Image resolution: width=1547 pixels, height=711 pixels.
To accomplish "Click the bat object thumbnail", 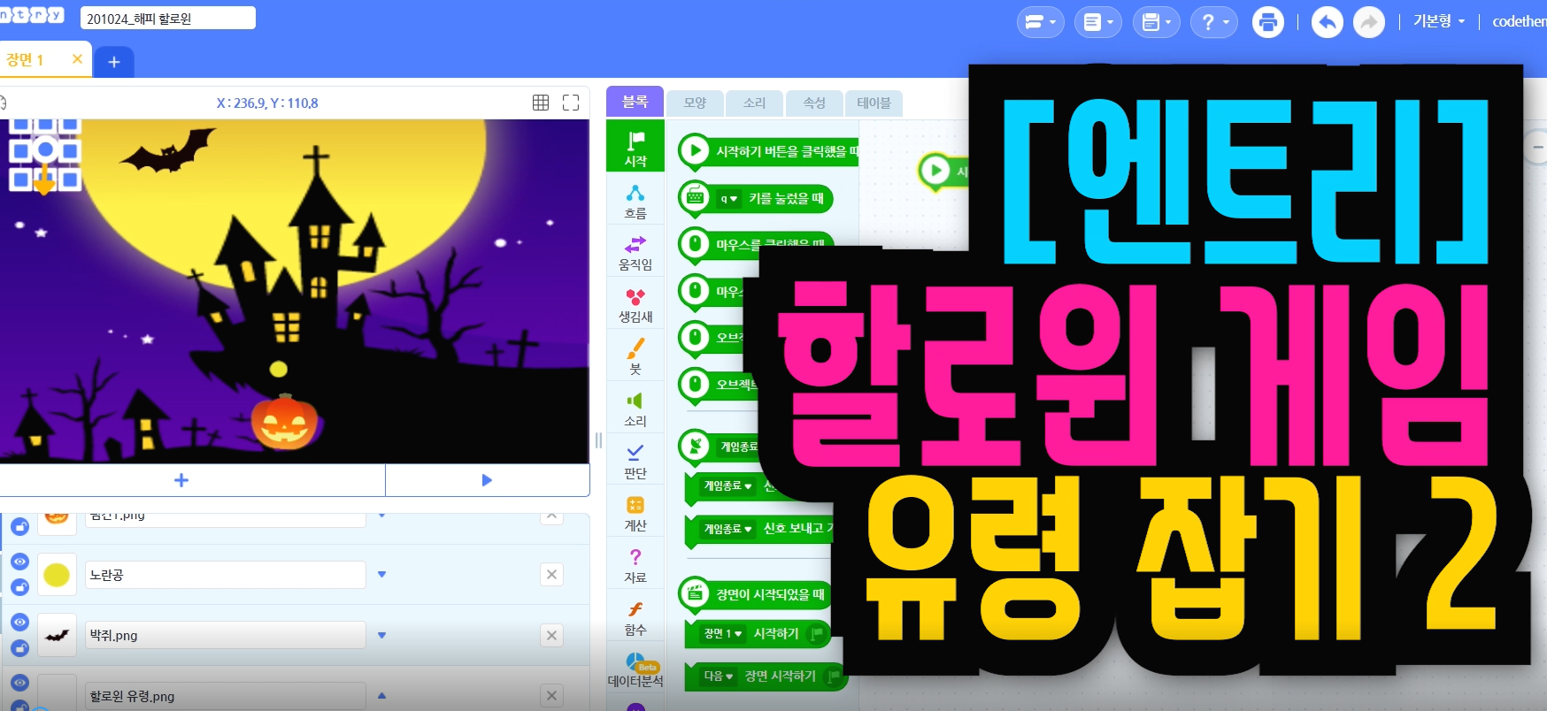I will [57, 635].
